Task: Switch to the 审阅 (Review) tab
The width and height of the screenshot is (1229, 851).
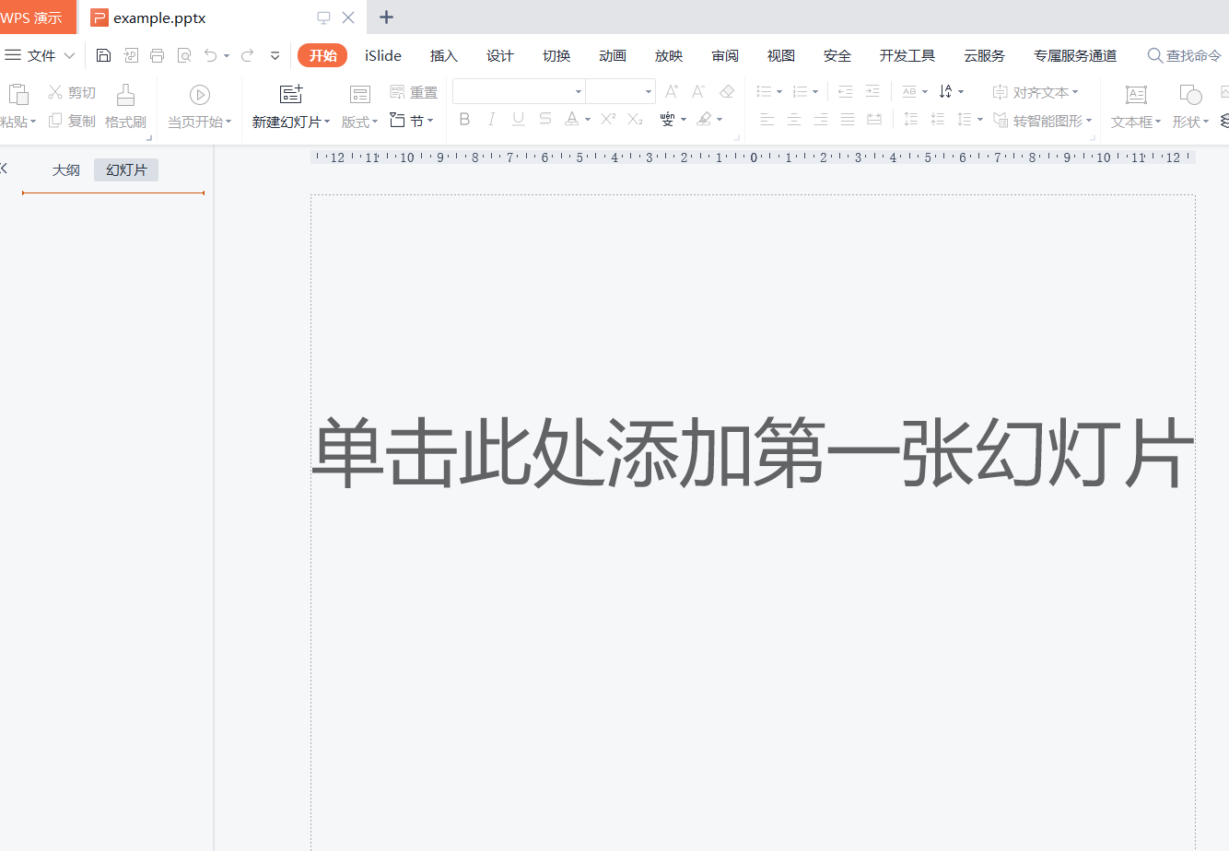Action: pos(725,55)
